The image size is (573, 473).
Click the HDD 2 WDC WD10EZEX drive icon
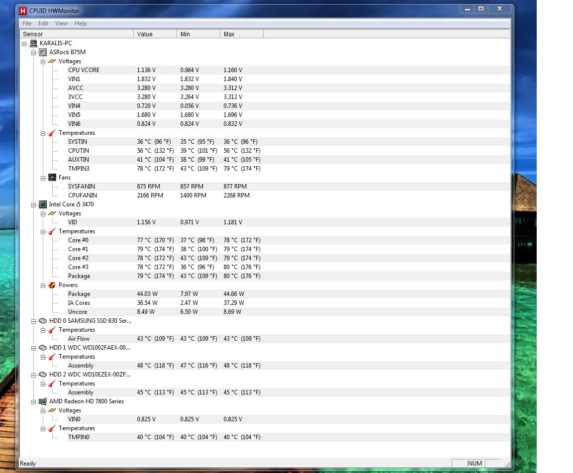[x=43, y=375]
